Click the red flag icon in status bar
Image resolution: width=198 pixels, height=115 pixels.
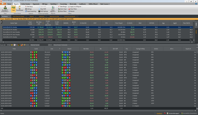click(x=165, y=113)
